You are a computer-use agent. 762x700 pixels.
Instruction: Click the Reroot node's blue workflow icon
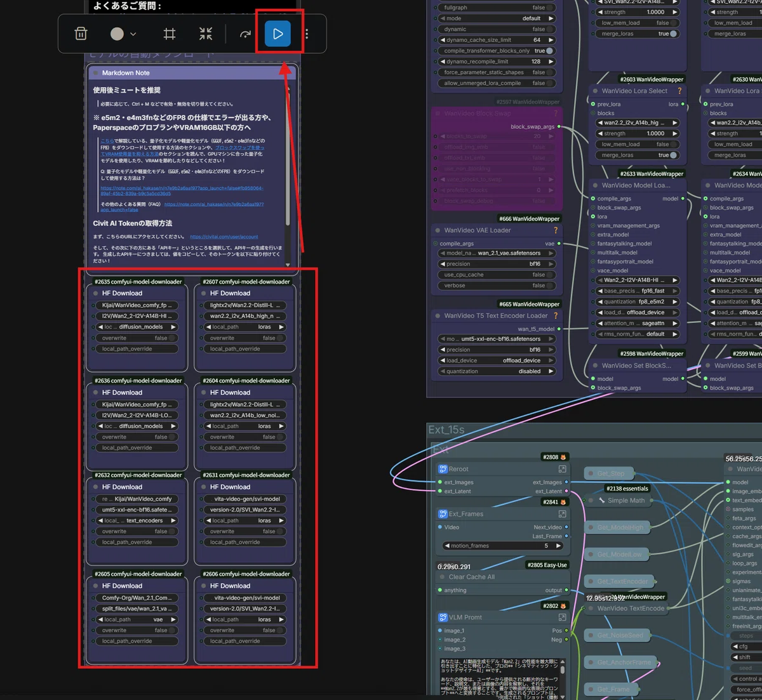click(443, 469)
